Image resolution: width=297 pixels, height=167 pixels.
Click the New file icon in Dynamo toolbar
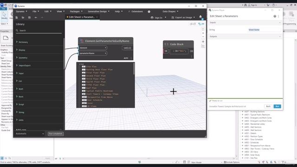(x=17, y=18)
